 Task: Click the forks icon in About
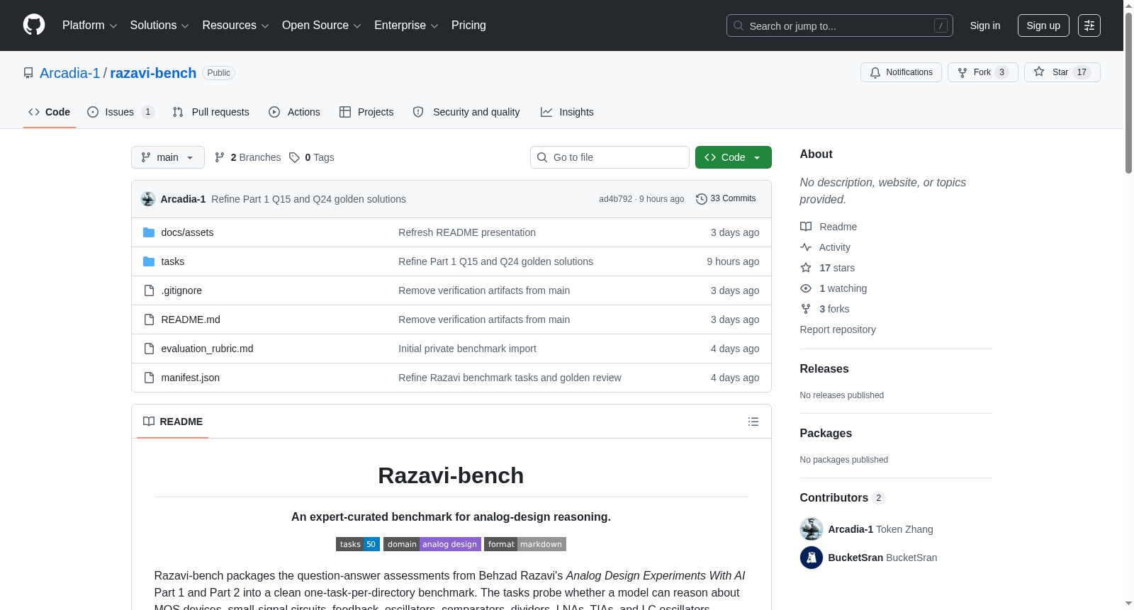pyautogui.click(x=806, y=309)
